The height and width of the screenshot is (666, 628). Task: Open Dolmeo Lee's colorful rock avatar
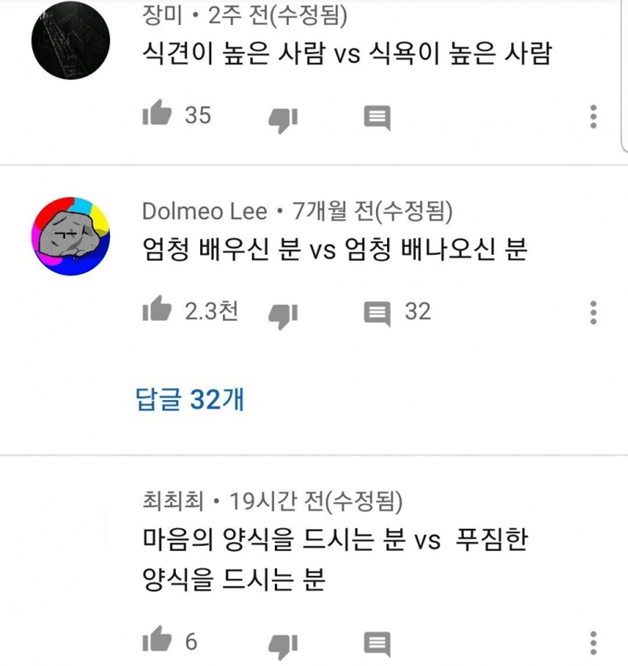pos(71,236)
